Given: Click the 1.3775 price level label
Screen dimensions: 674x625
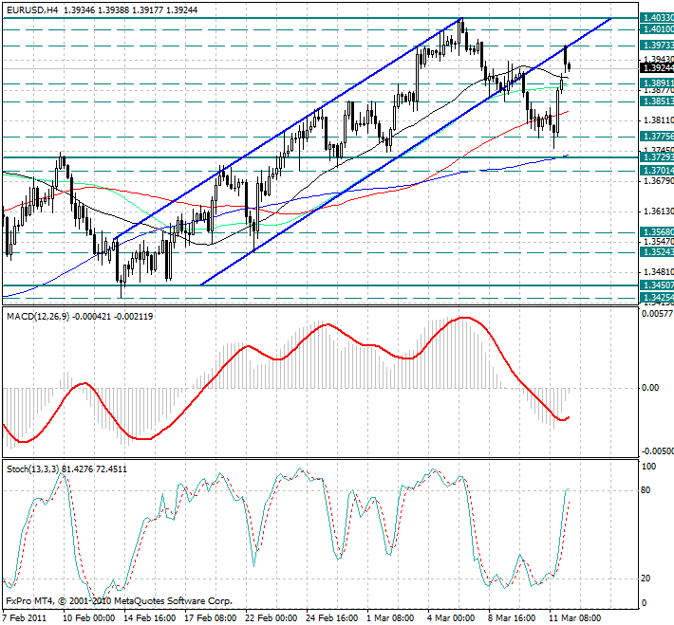Looking at the screenshot, I should 657,137.
